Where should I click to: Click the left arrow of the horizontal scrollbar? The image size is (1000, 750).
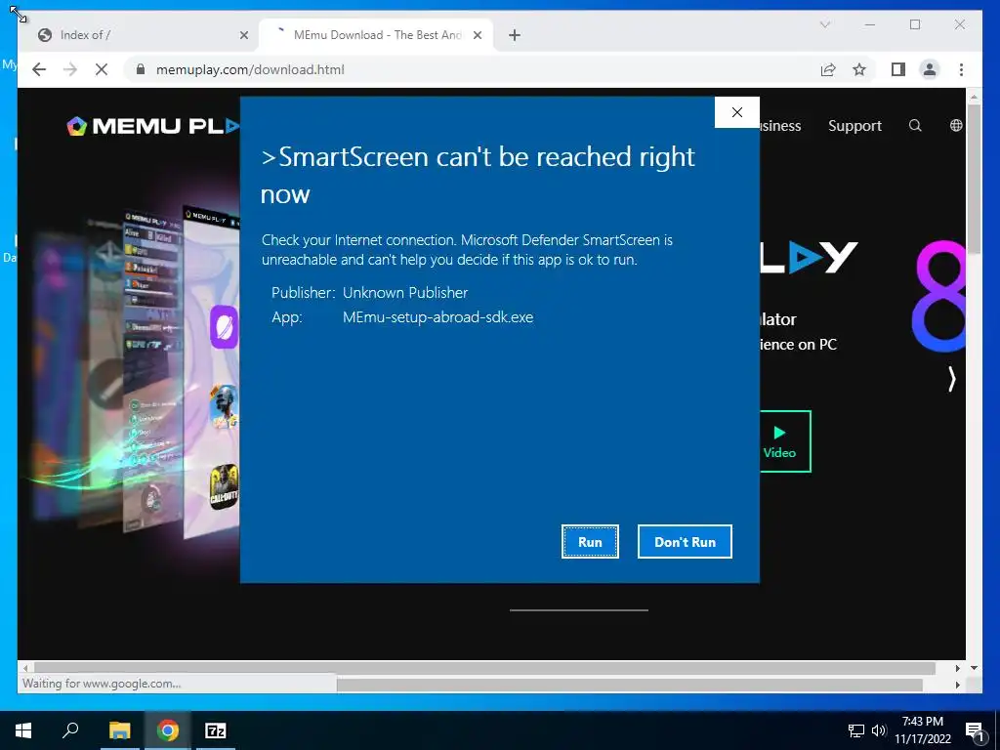pyautogui.click(x=24, y=668)
